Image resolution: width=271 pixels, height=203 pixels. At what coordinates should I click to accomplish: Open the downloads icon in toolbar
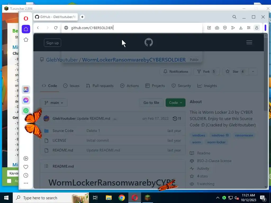click(241, 28)
